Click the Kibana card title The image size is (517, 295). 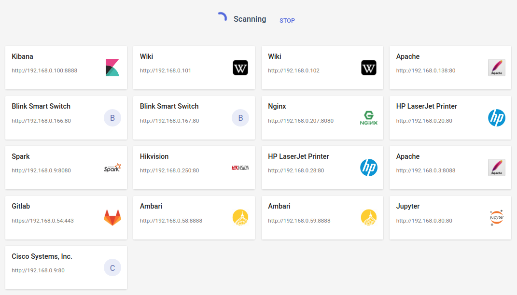tap(22, 56)
